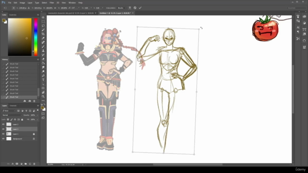Viewport: 308px width, 173px height.
Task: Open the Filter menu
Action: pos(51,3)
